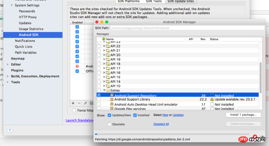Viewport: 269px width, 146px height.
Task: Expand Build, Execution, Deployment section
Action: 8,76
